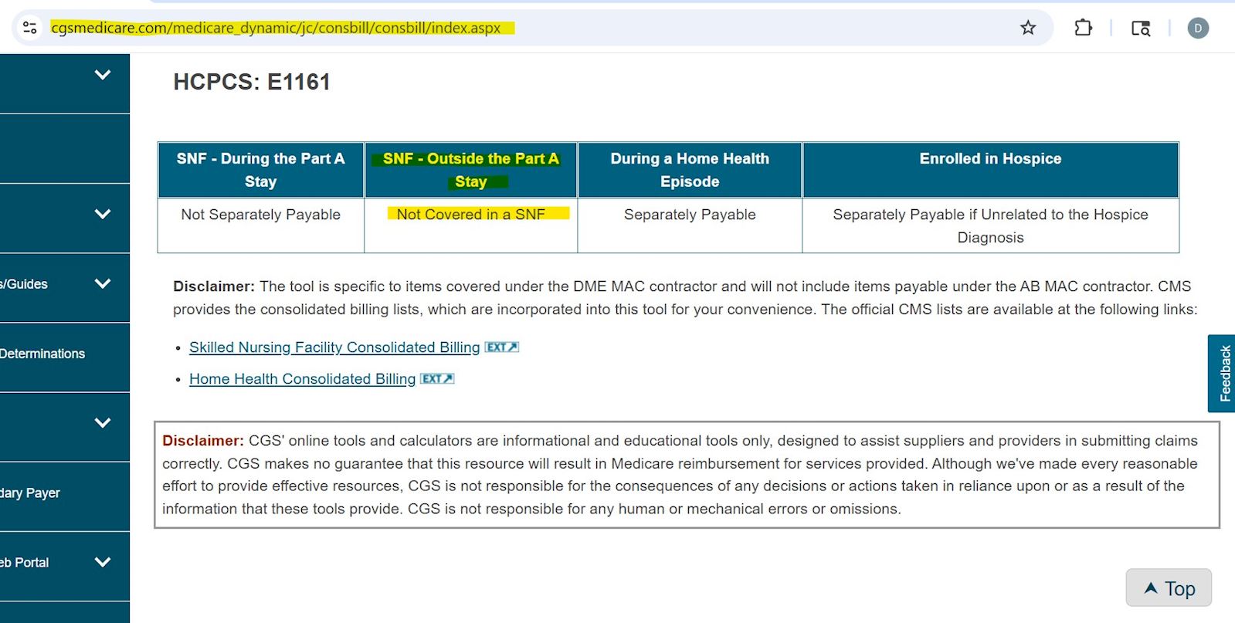The image size is (1235, 623).
Task: Open Home Health Consolidated Billing link
Action: point(302,379)
